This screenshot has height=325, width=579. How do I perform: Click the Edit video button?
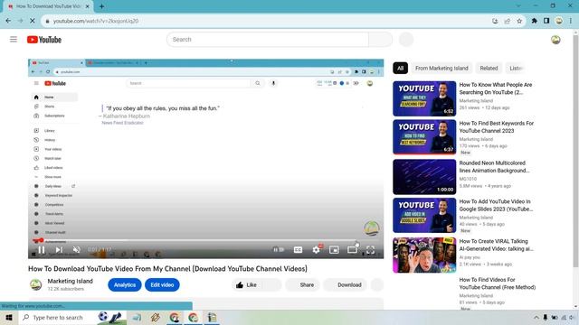click(162, 285)
